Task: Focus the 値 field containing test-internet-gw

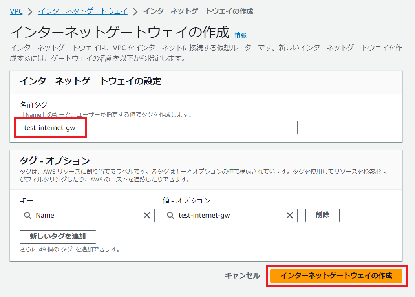Action: (230, 215)
